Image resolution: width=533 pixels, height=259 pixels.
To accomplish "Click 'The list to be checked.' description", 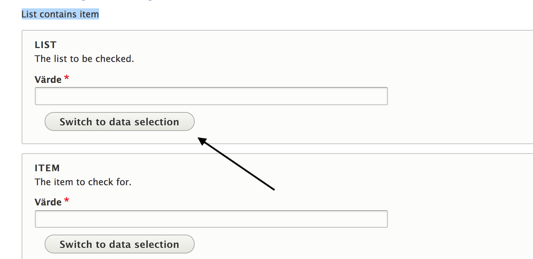I will [x=84, y=59].
